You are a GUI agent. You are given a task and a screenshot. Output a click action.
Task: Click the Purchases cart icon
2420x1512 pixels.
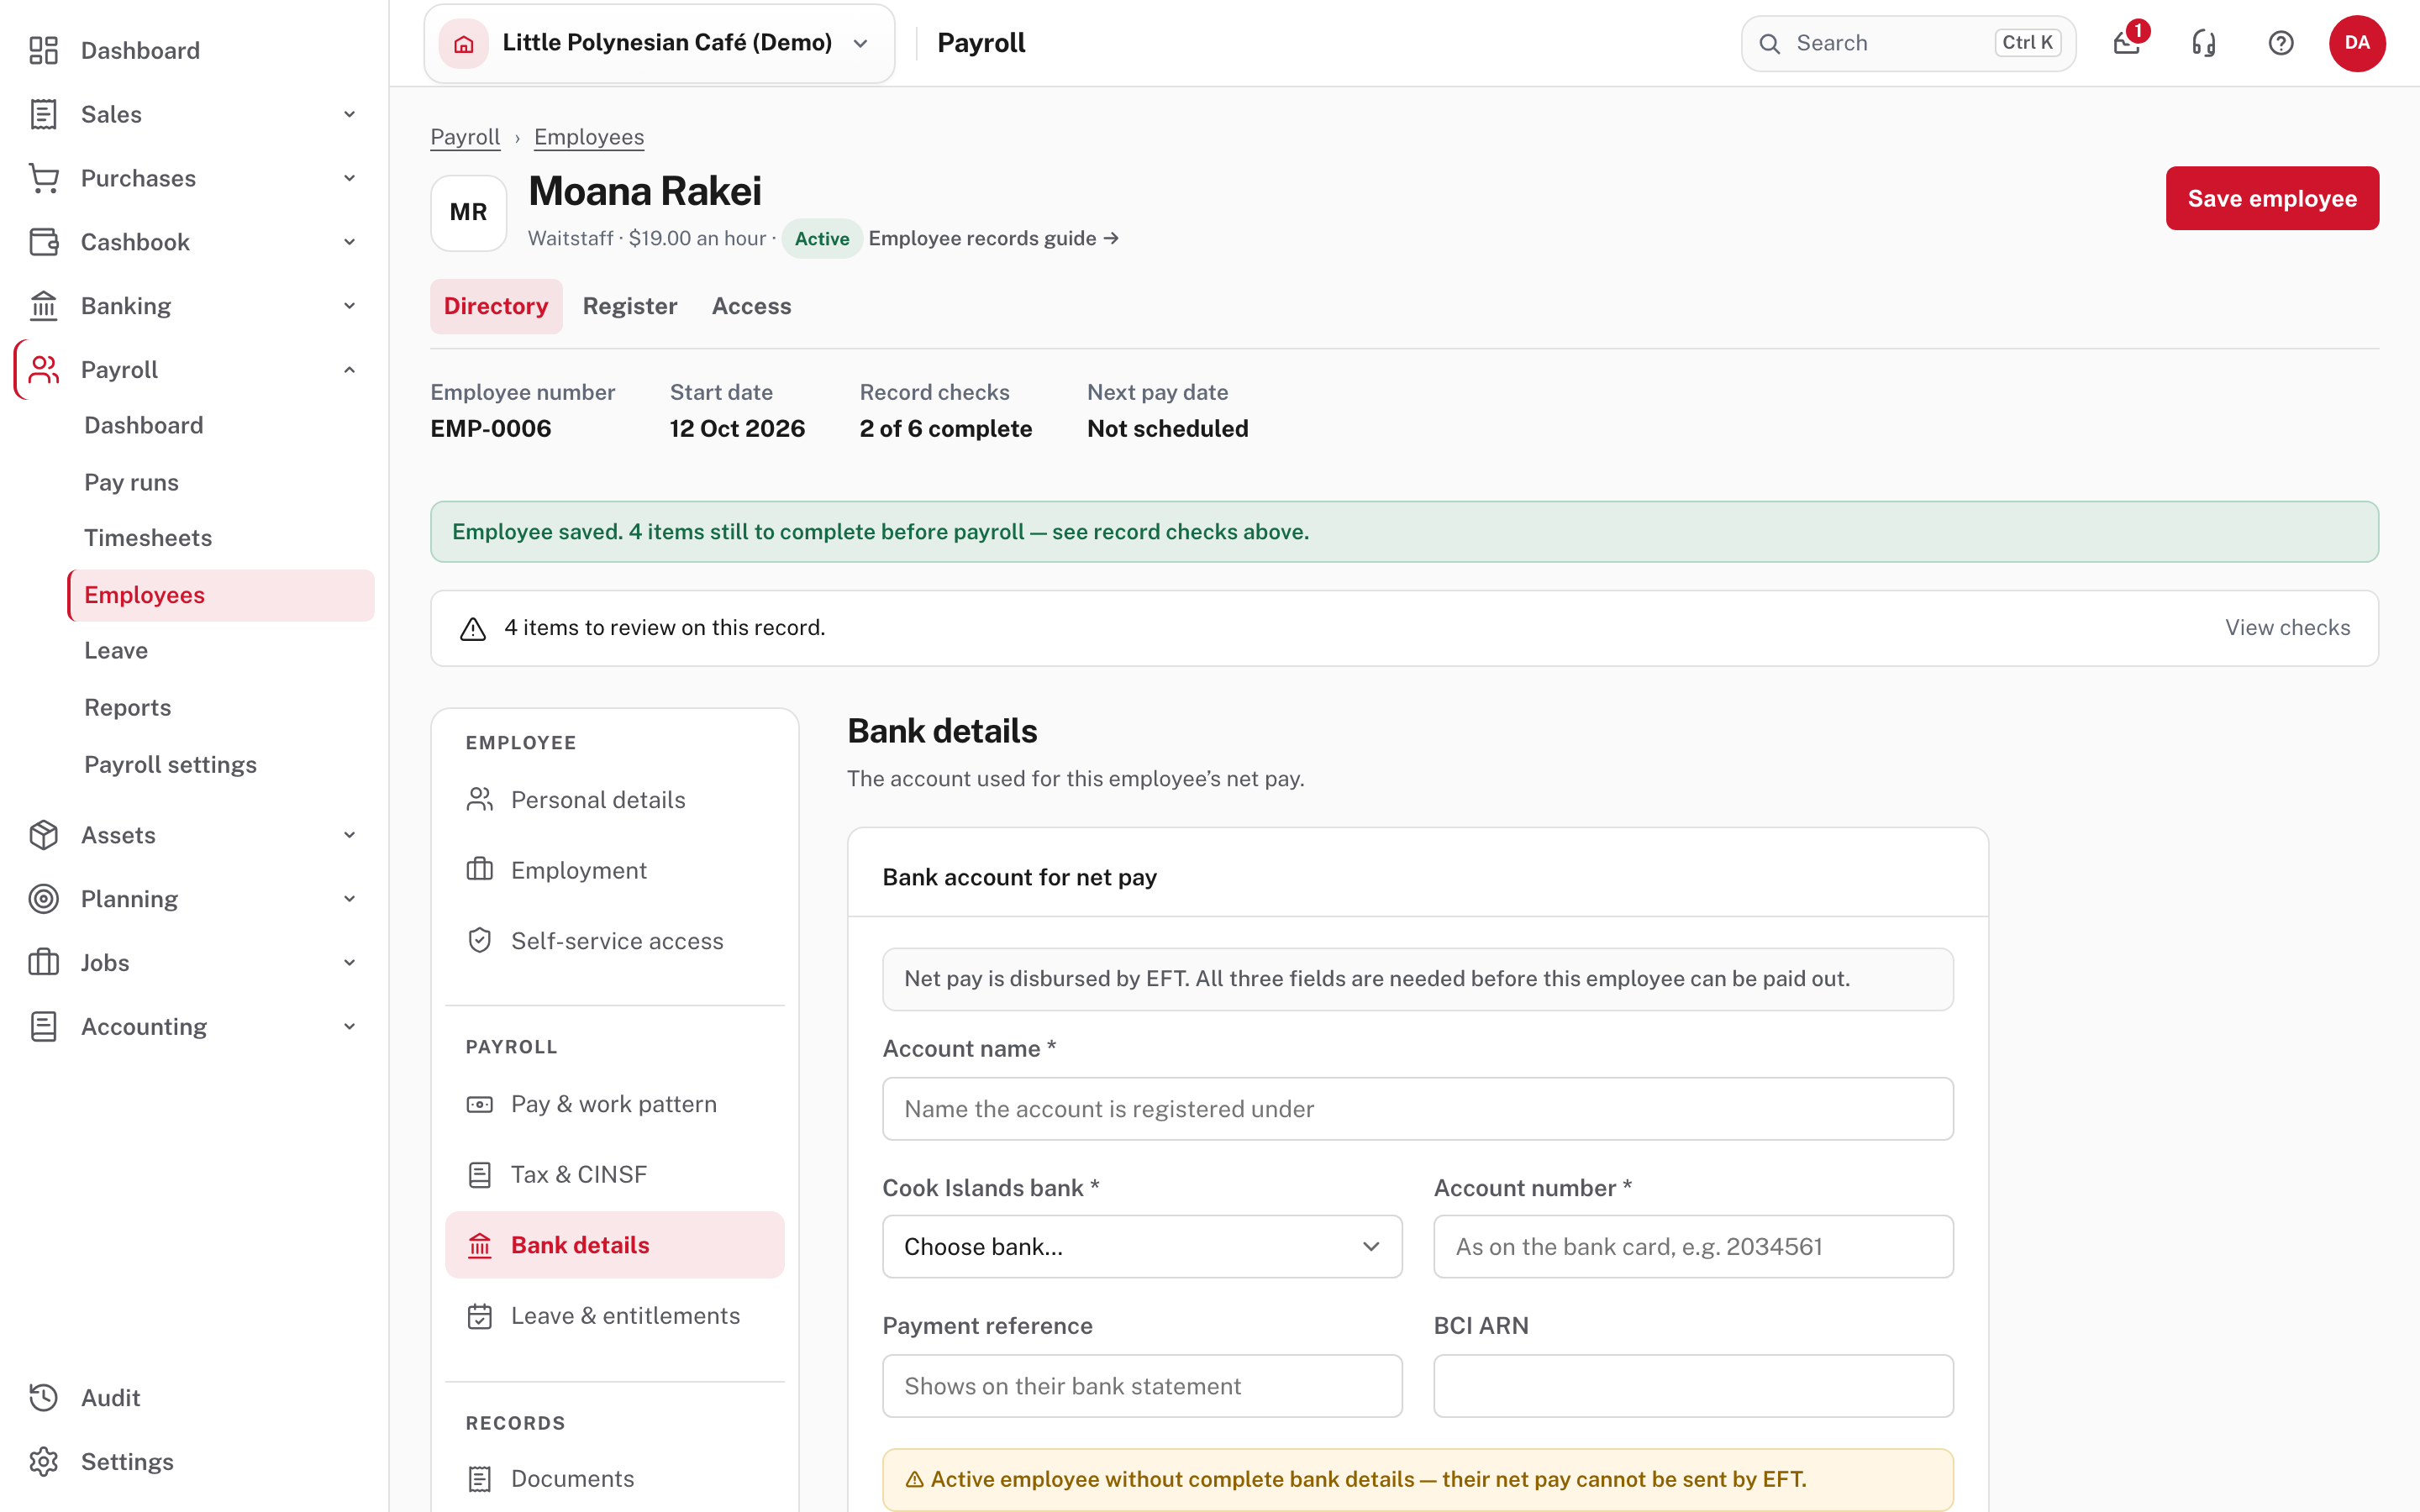(x=43, y=178)
